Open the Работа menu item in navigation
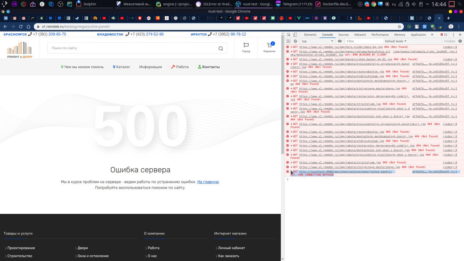The image size is (464, 261). [x=180, y=67]
